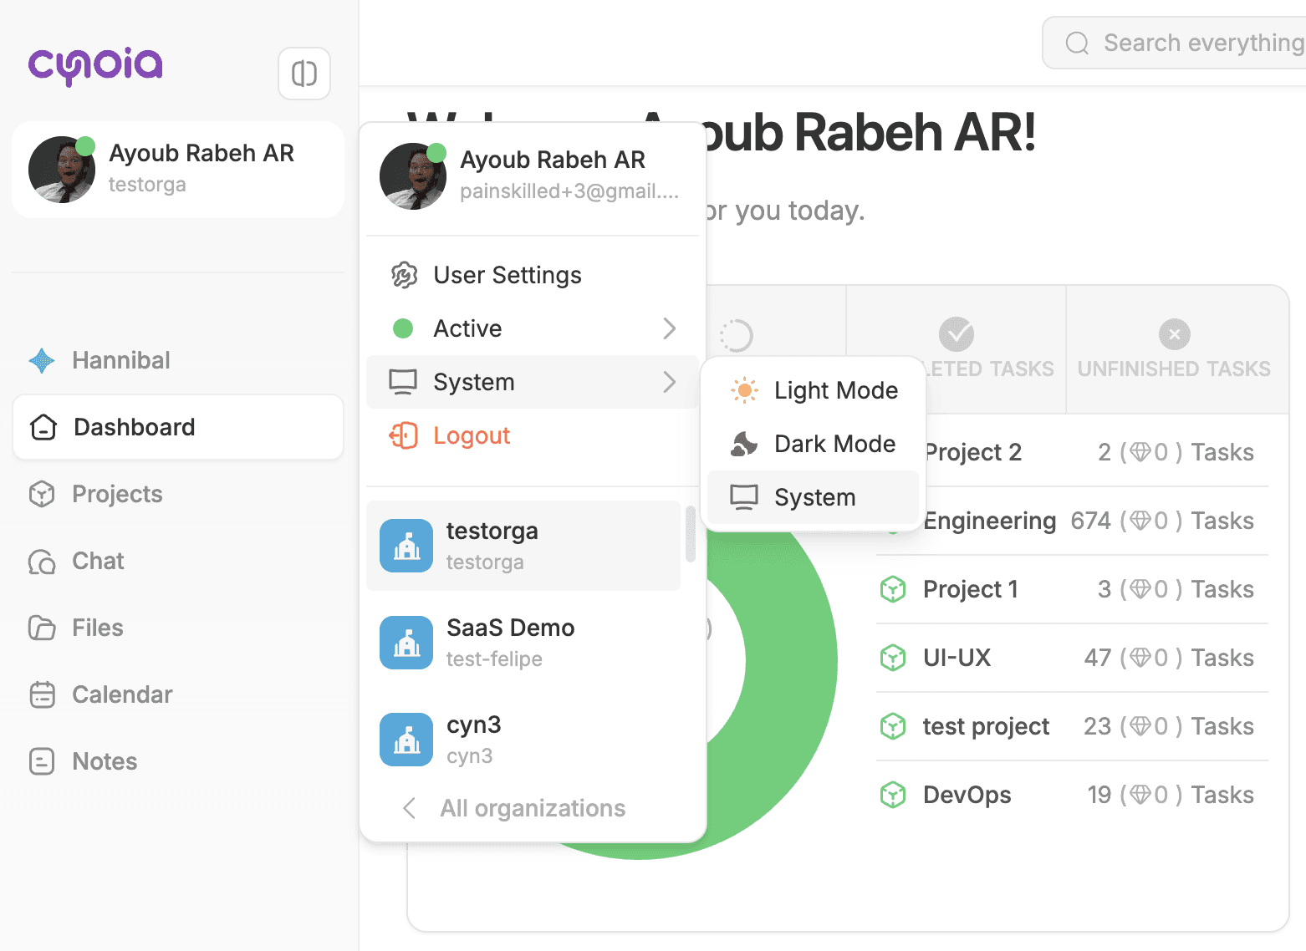Open Chat from the sidebar
Screen dimensions: 1306x951
pos(178,561)
